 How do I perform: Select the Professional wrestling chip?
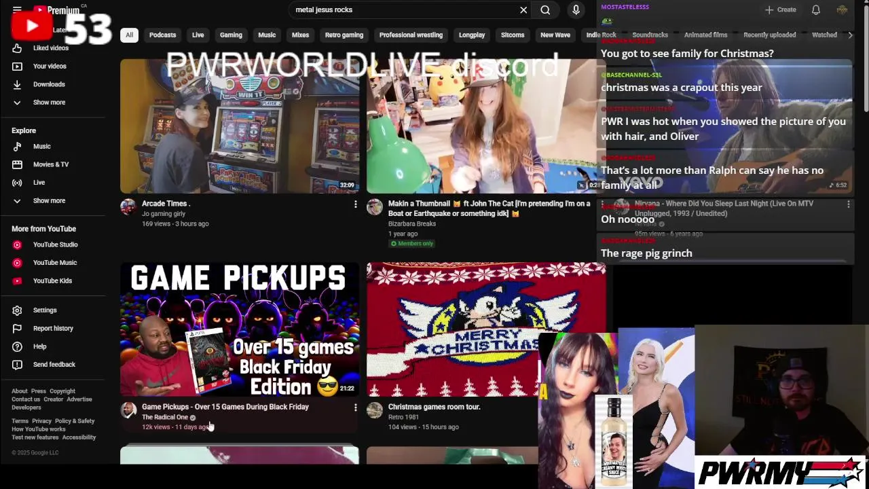411,35
